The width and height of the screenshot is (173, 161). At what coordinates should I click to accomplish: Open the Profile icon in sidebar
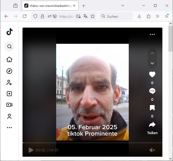(9, 116)
